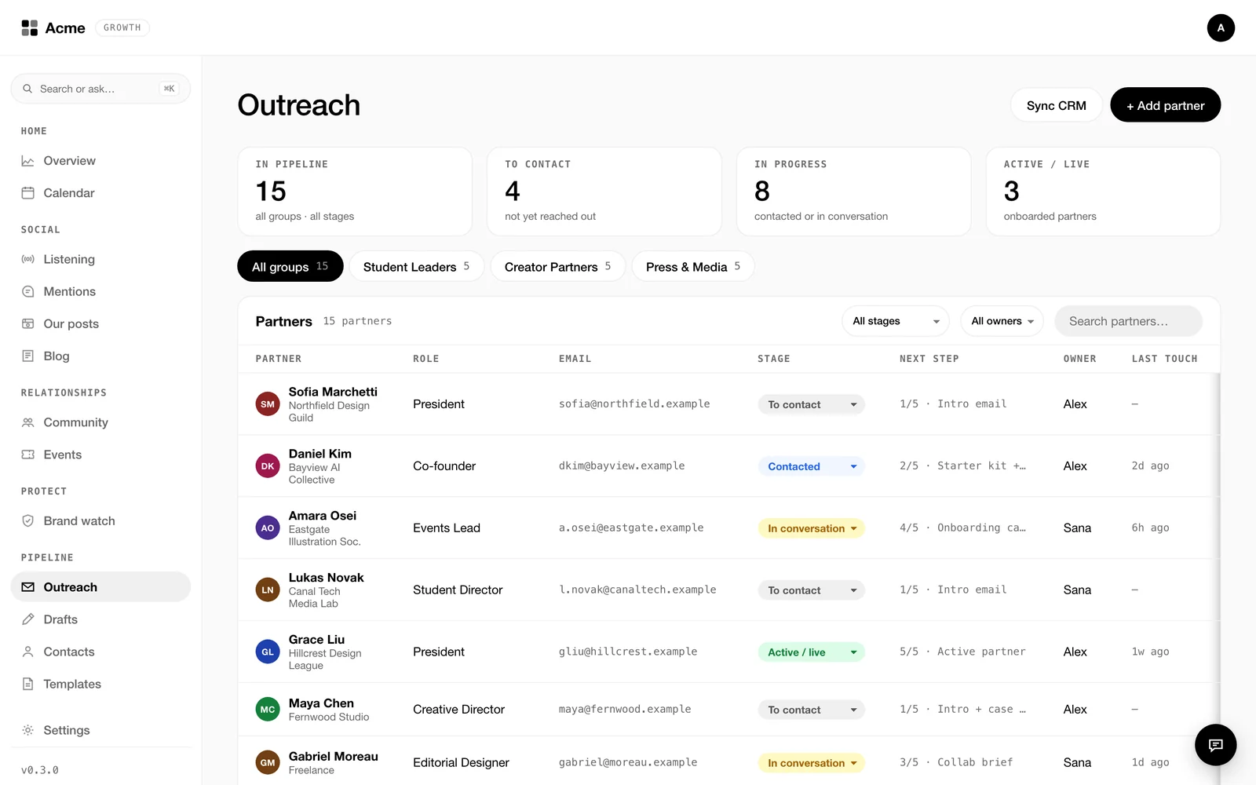Select the Templates file icon

point(27,684)
